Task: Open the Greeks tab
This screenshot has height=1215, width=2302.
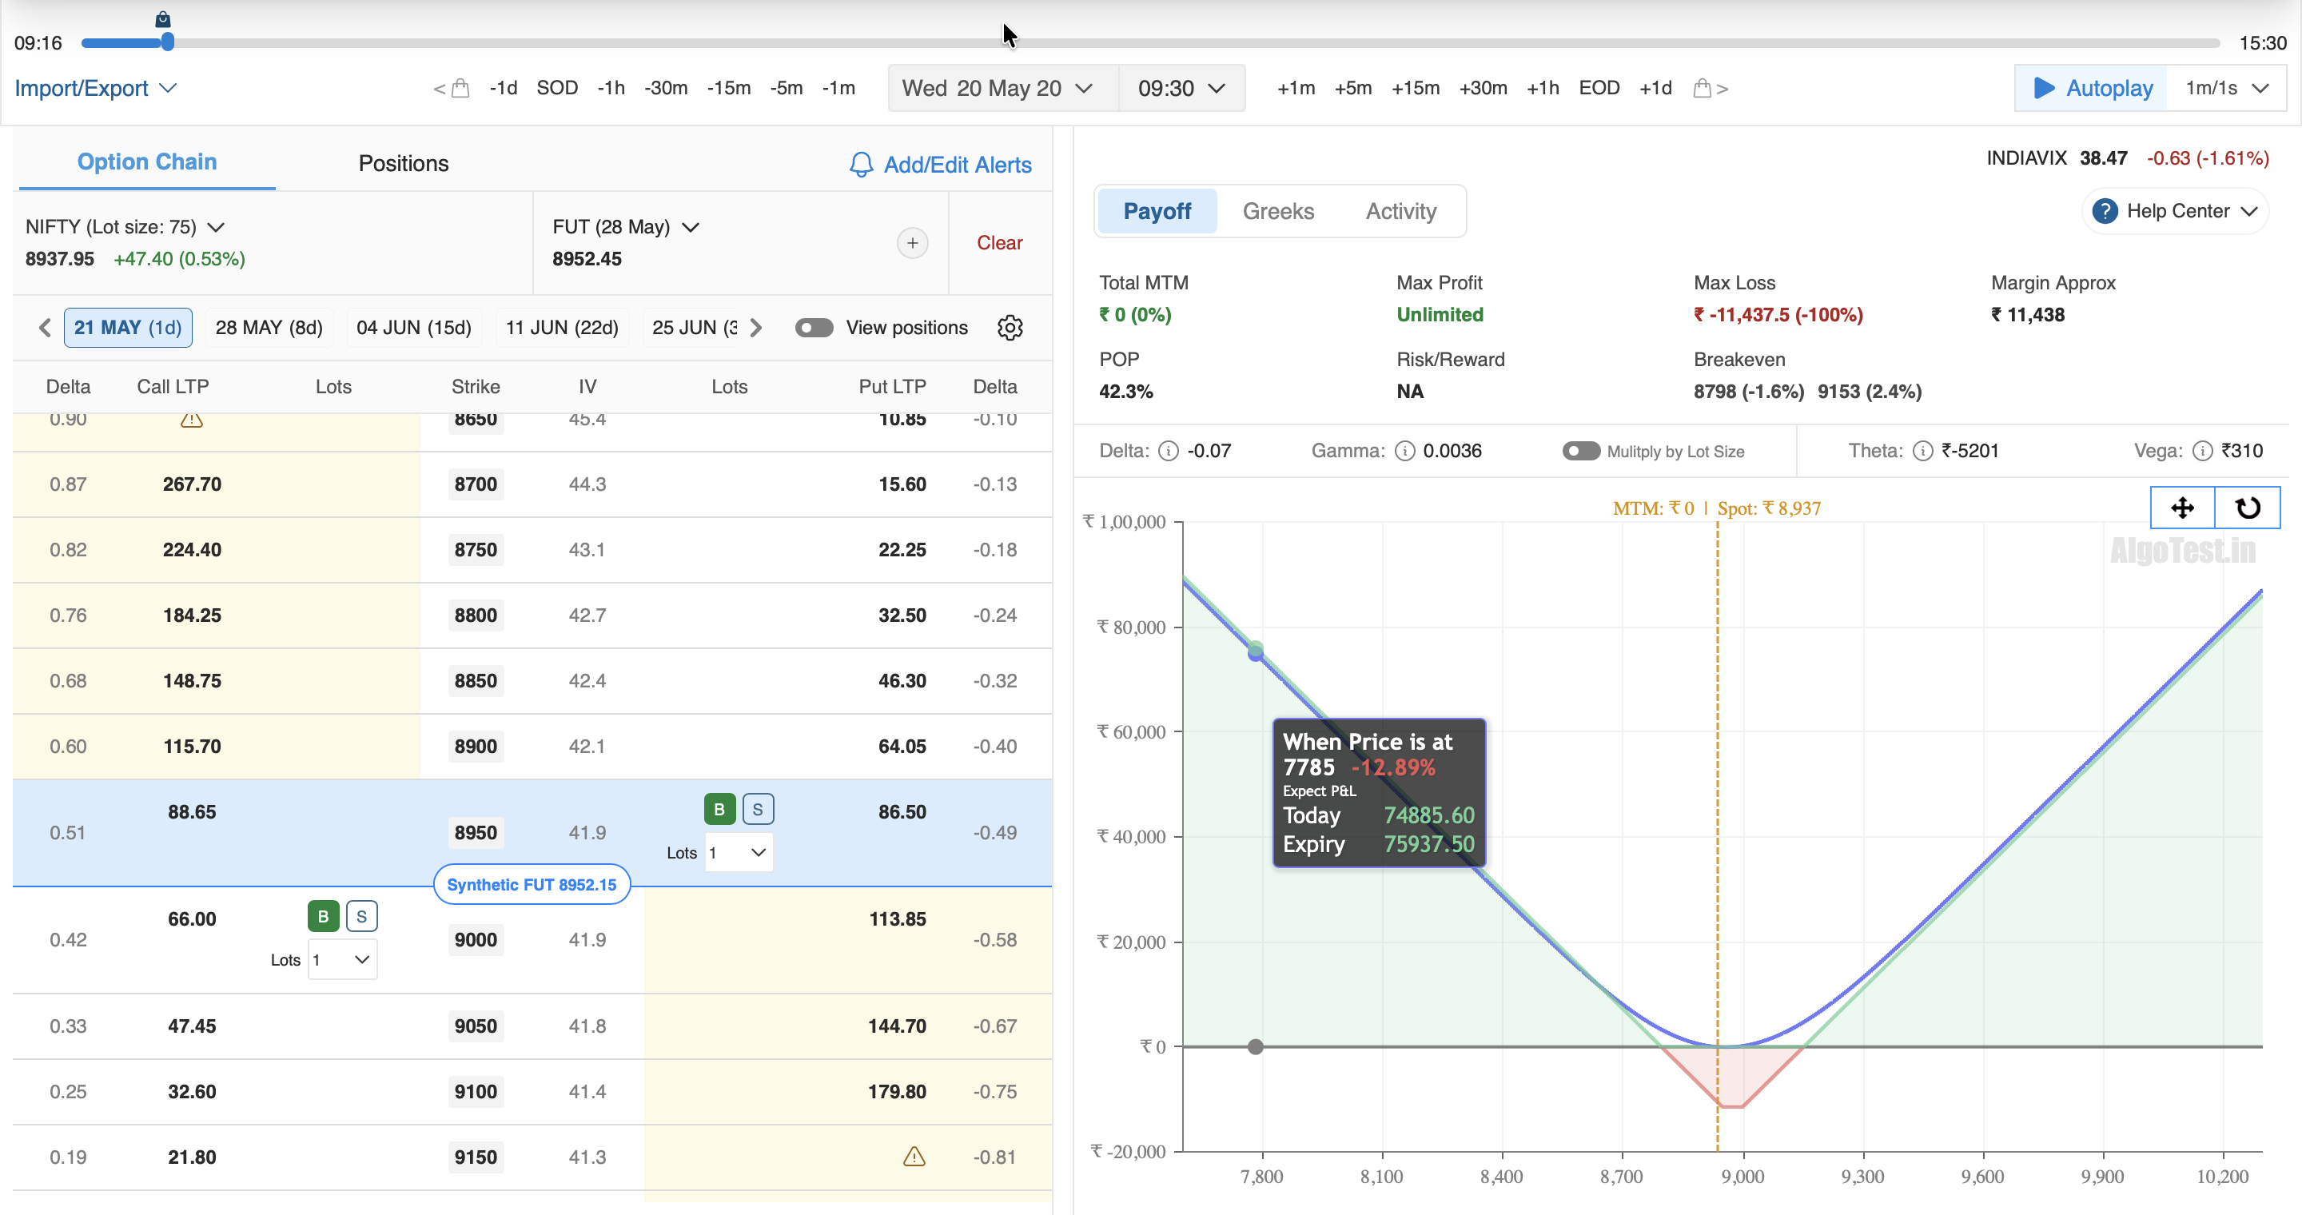Action: click(1277, 212)
